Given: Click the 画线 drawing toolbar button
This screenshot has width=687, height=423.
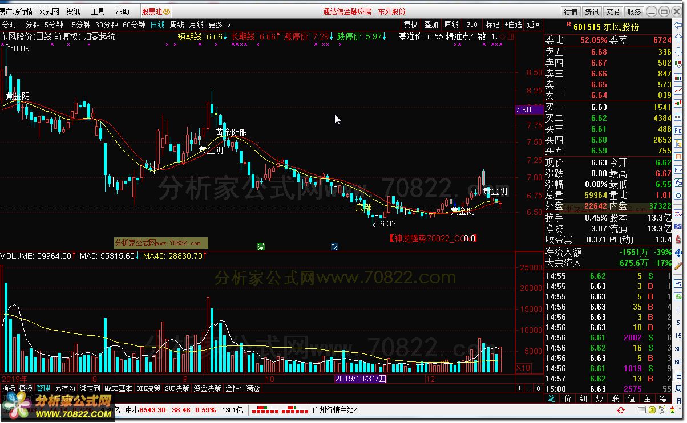Looking at the screenshot, I should click(451, 25).
